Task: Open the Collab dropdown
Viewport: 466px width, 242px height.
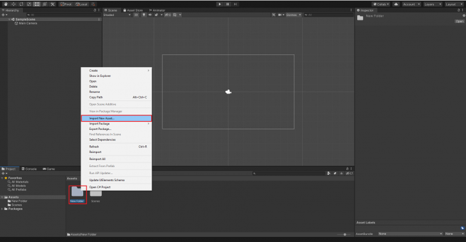Action: click(x=381, y=4)
